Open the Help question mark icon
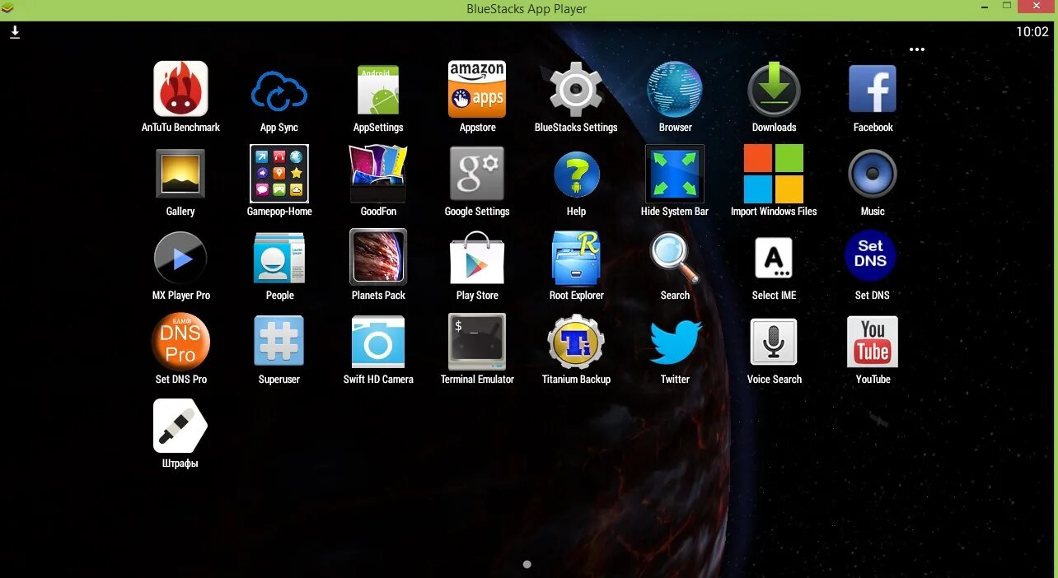Screen dimensions: 1058x578 (x=576, y=175)
